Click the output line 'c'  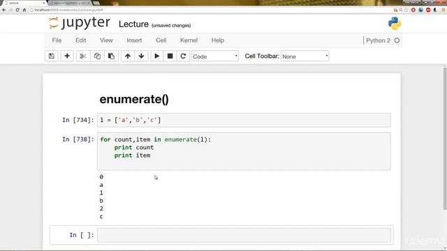[101, 217]
